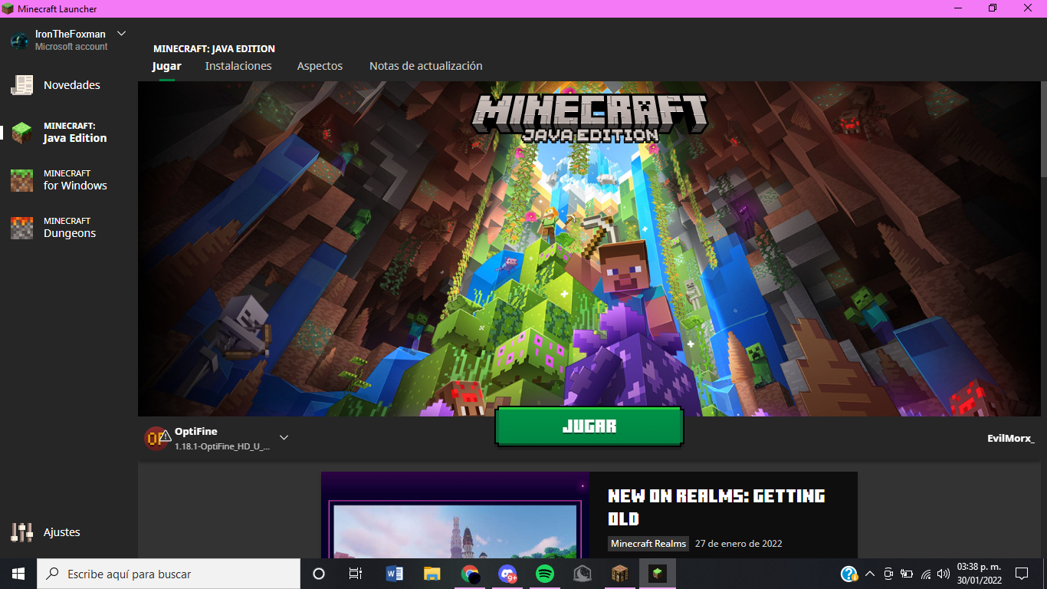Open File Explorer from taskbar
Viewport: 1047px width, 589px height.
coord(432,574)
